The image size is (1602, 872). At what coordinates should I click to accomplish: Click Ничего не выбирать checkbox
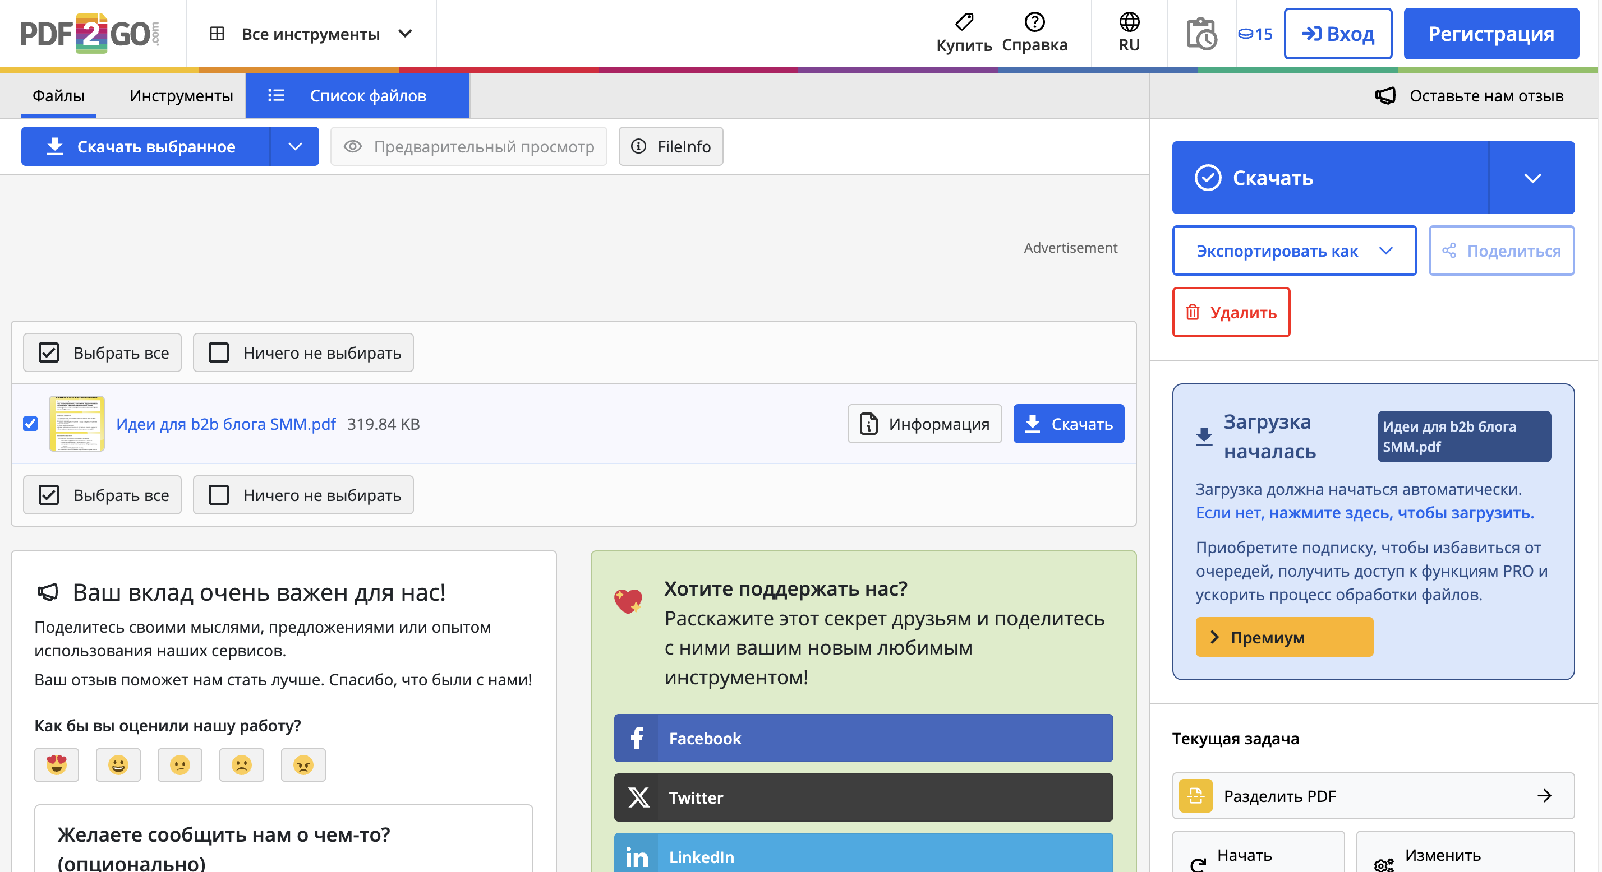(x=303, y=352)
